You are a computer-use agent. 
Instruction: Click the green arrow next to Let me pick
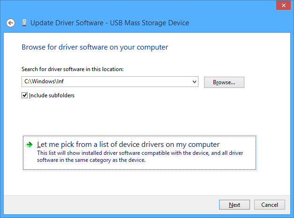[29, 145]
